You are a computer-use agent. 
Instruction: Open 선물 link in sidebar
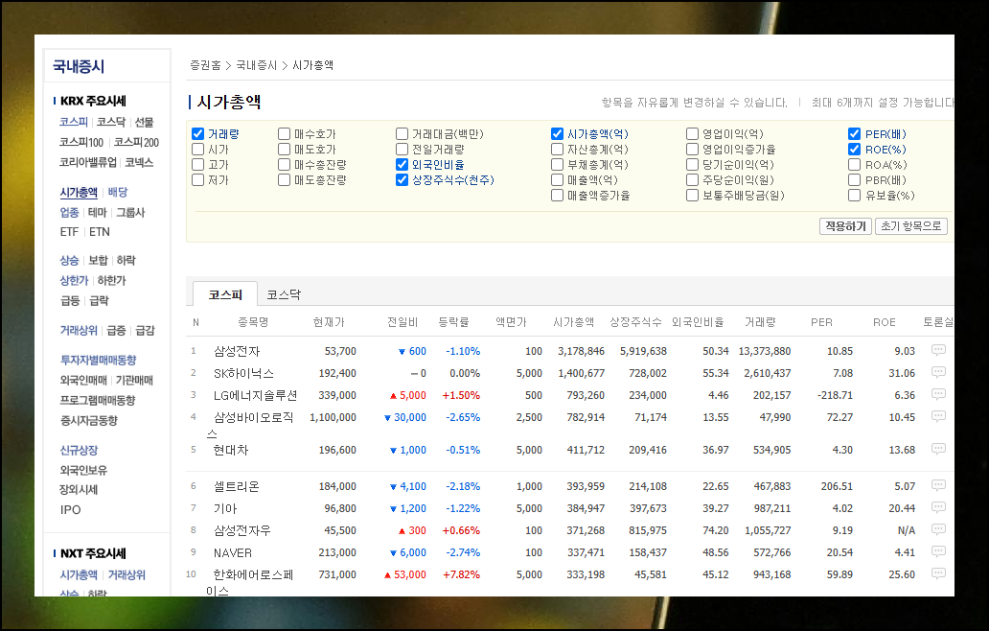(x=144, y=122)
